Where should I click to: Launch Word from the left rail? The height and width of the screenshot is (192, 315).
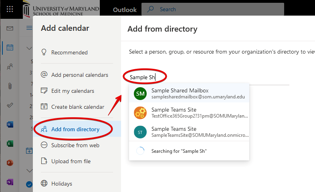click(x=10, y=124)
